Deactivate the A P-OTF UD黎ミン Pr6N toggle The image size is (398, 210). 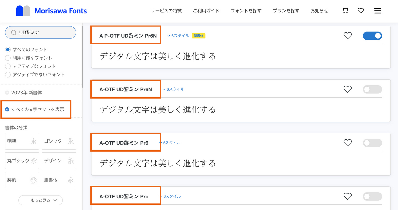(372, 36)
